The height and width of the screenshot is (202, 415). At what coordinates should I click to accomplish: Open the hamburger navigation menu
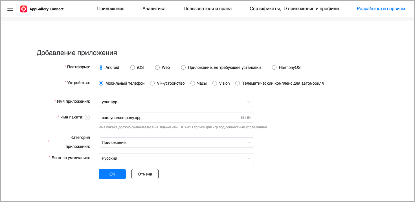(10, 9)
